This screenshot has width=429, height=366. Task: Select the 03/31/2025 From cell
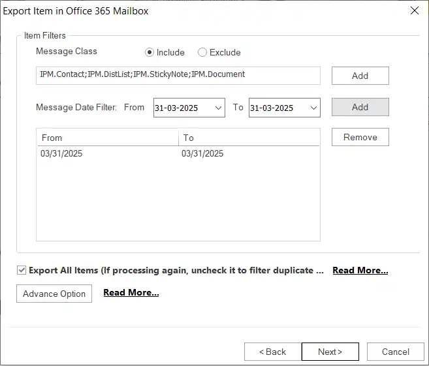coord(61,153)
